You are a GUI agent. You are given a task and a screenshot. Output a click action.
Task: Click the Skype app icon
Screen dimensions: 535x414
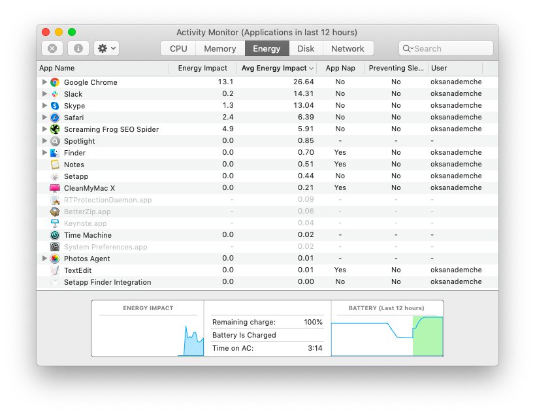(x=55, y=106)
